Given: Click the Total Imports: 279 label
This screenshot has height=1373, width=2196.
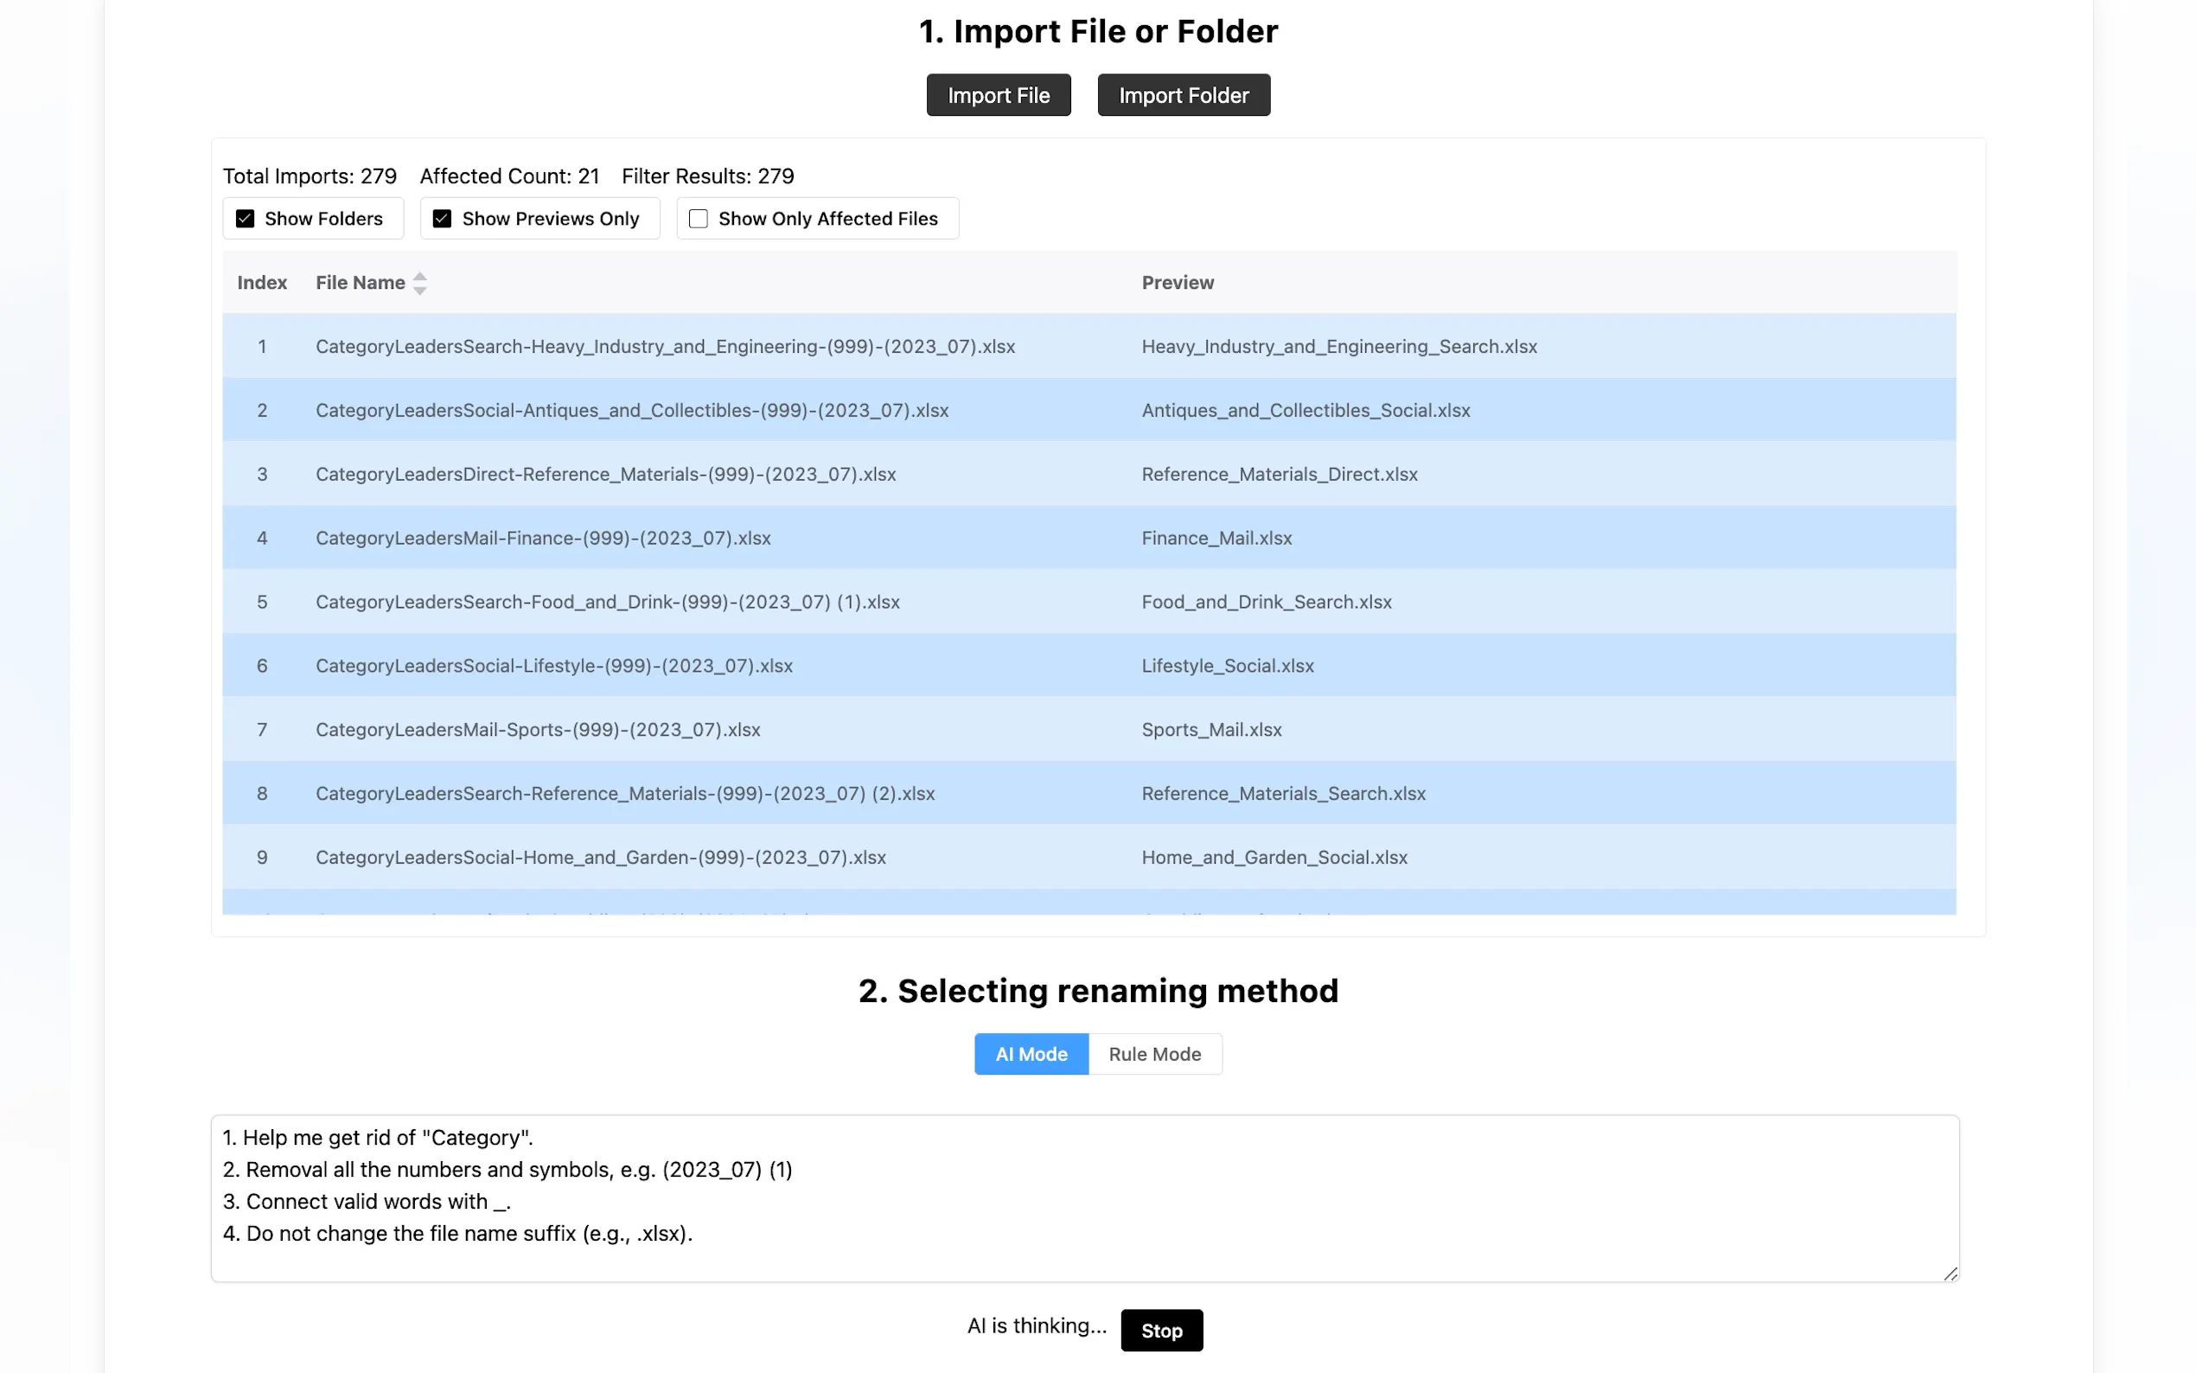Looking at the screenshot, I should [x=310, y=176].
